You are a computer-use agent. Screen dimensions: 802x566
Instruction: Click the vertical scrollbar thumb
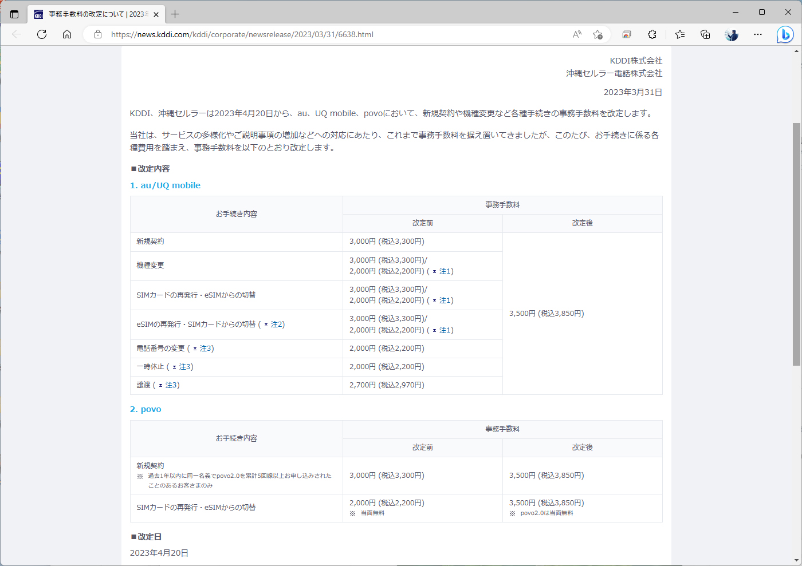click(x=796, y=244)
